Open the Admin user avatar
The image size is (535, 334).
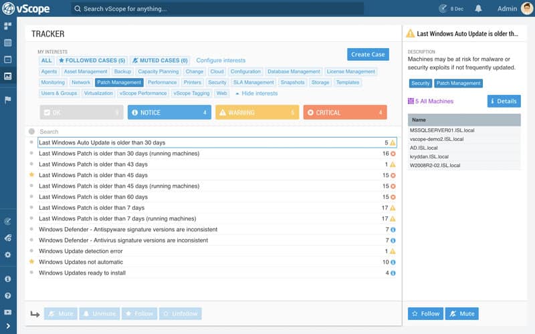[527, 9]
